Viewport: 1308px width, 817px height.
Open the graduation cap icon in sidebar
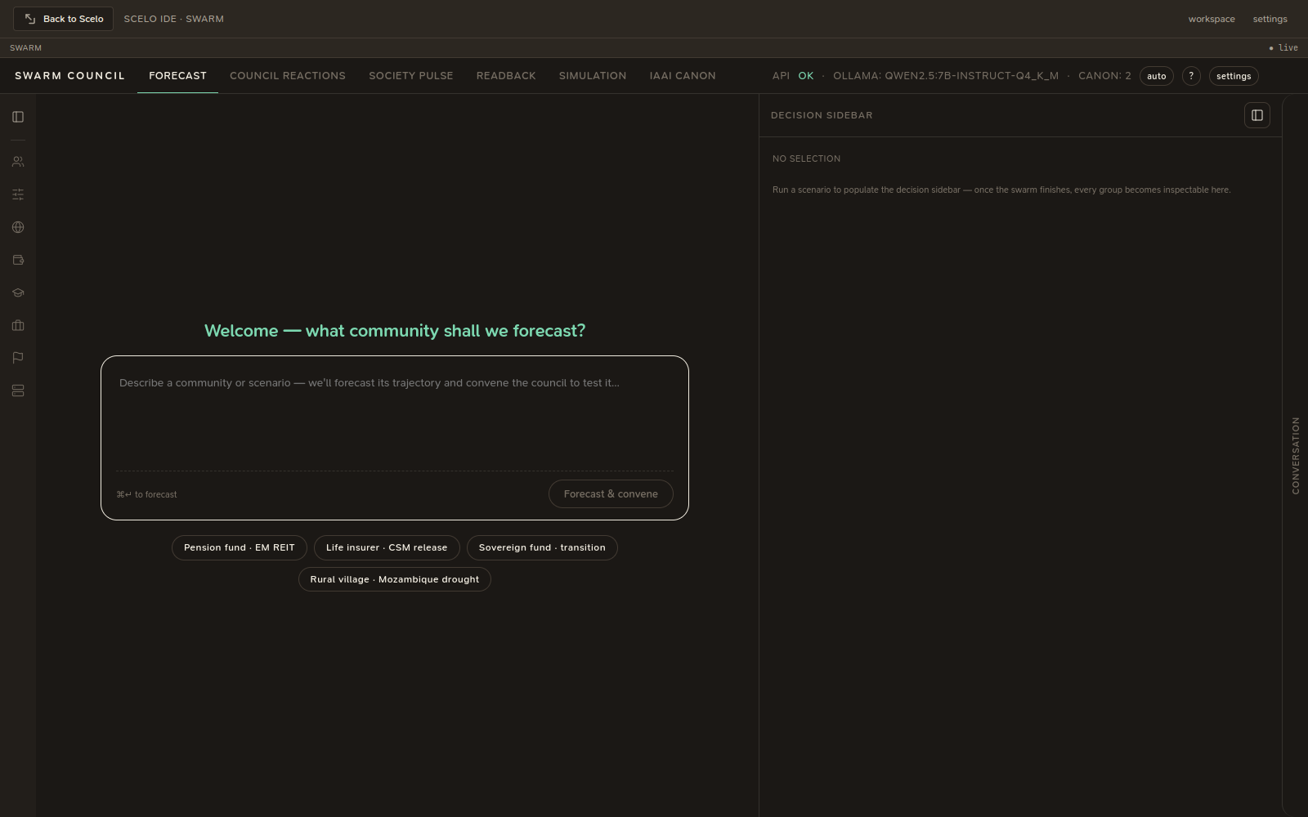point(18,292)
